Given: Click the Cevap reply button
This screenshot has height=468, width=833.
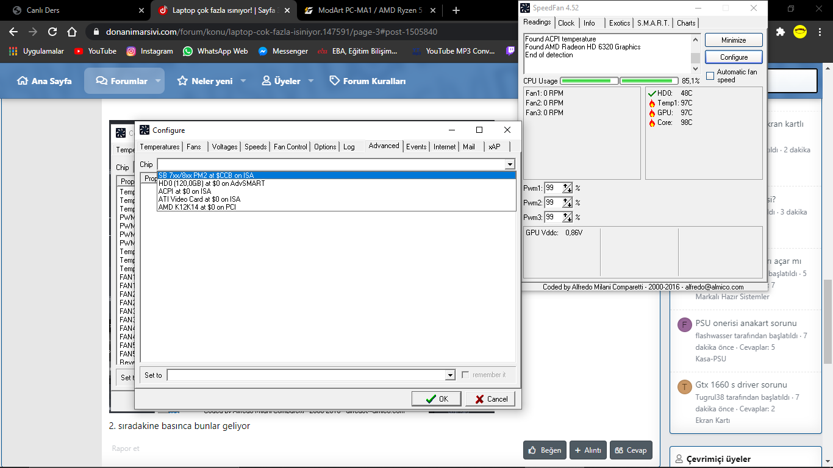Looking at the screenshot, I should (x=631, y=450).
